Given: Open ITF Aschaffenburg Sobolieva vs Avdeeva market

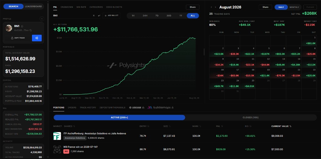Looking at the screenshot, I should [95, 133].
